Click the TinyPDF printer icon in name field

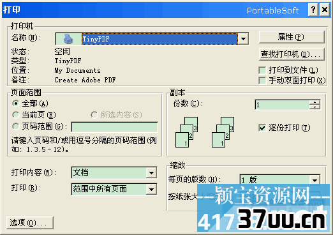pyautogui.click(x=68, y=39)
